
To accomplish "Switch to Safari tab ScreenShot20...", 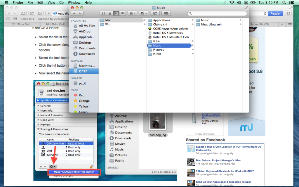I will coord(261,24).
